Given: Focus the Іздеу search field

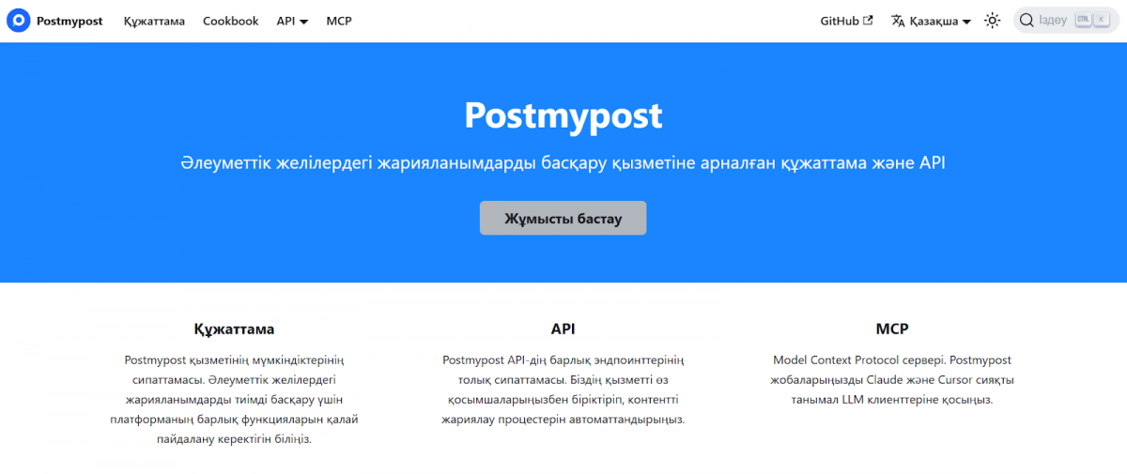Looking at the screenshot, I should (1053, 21).
